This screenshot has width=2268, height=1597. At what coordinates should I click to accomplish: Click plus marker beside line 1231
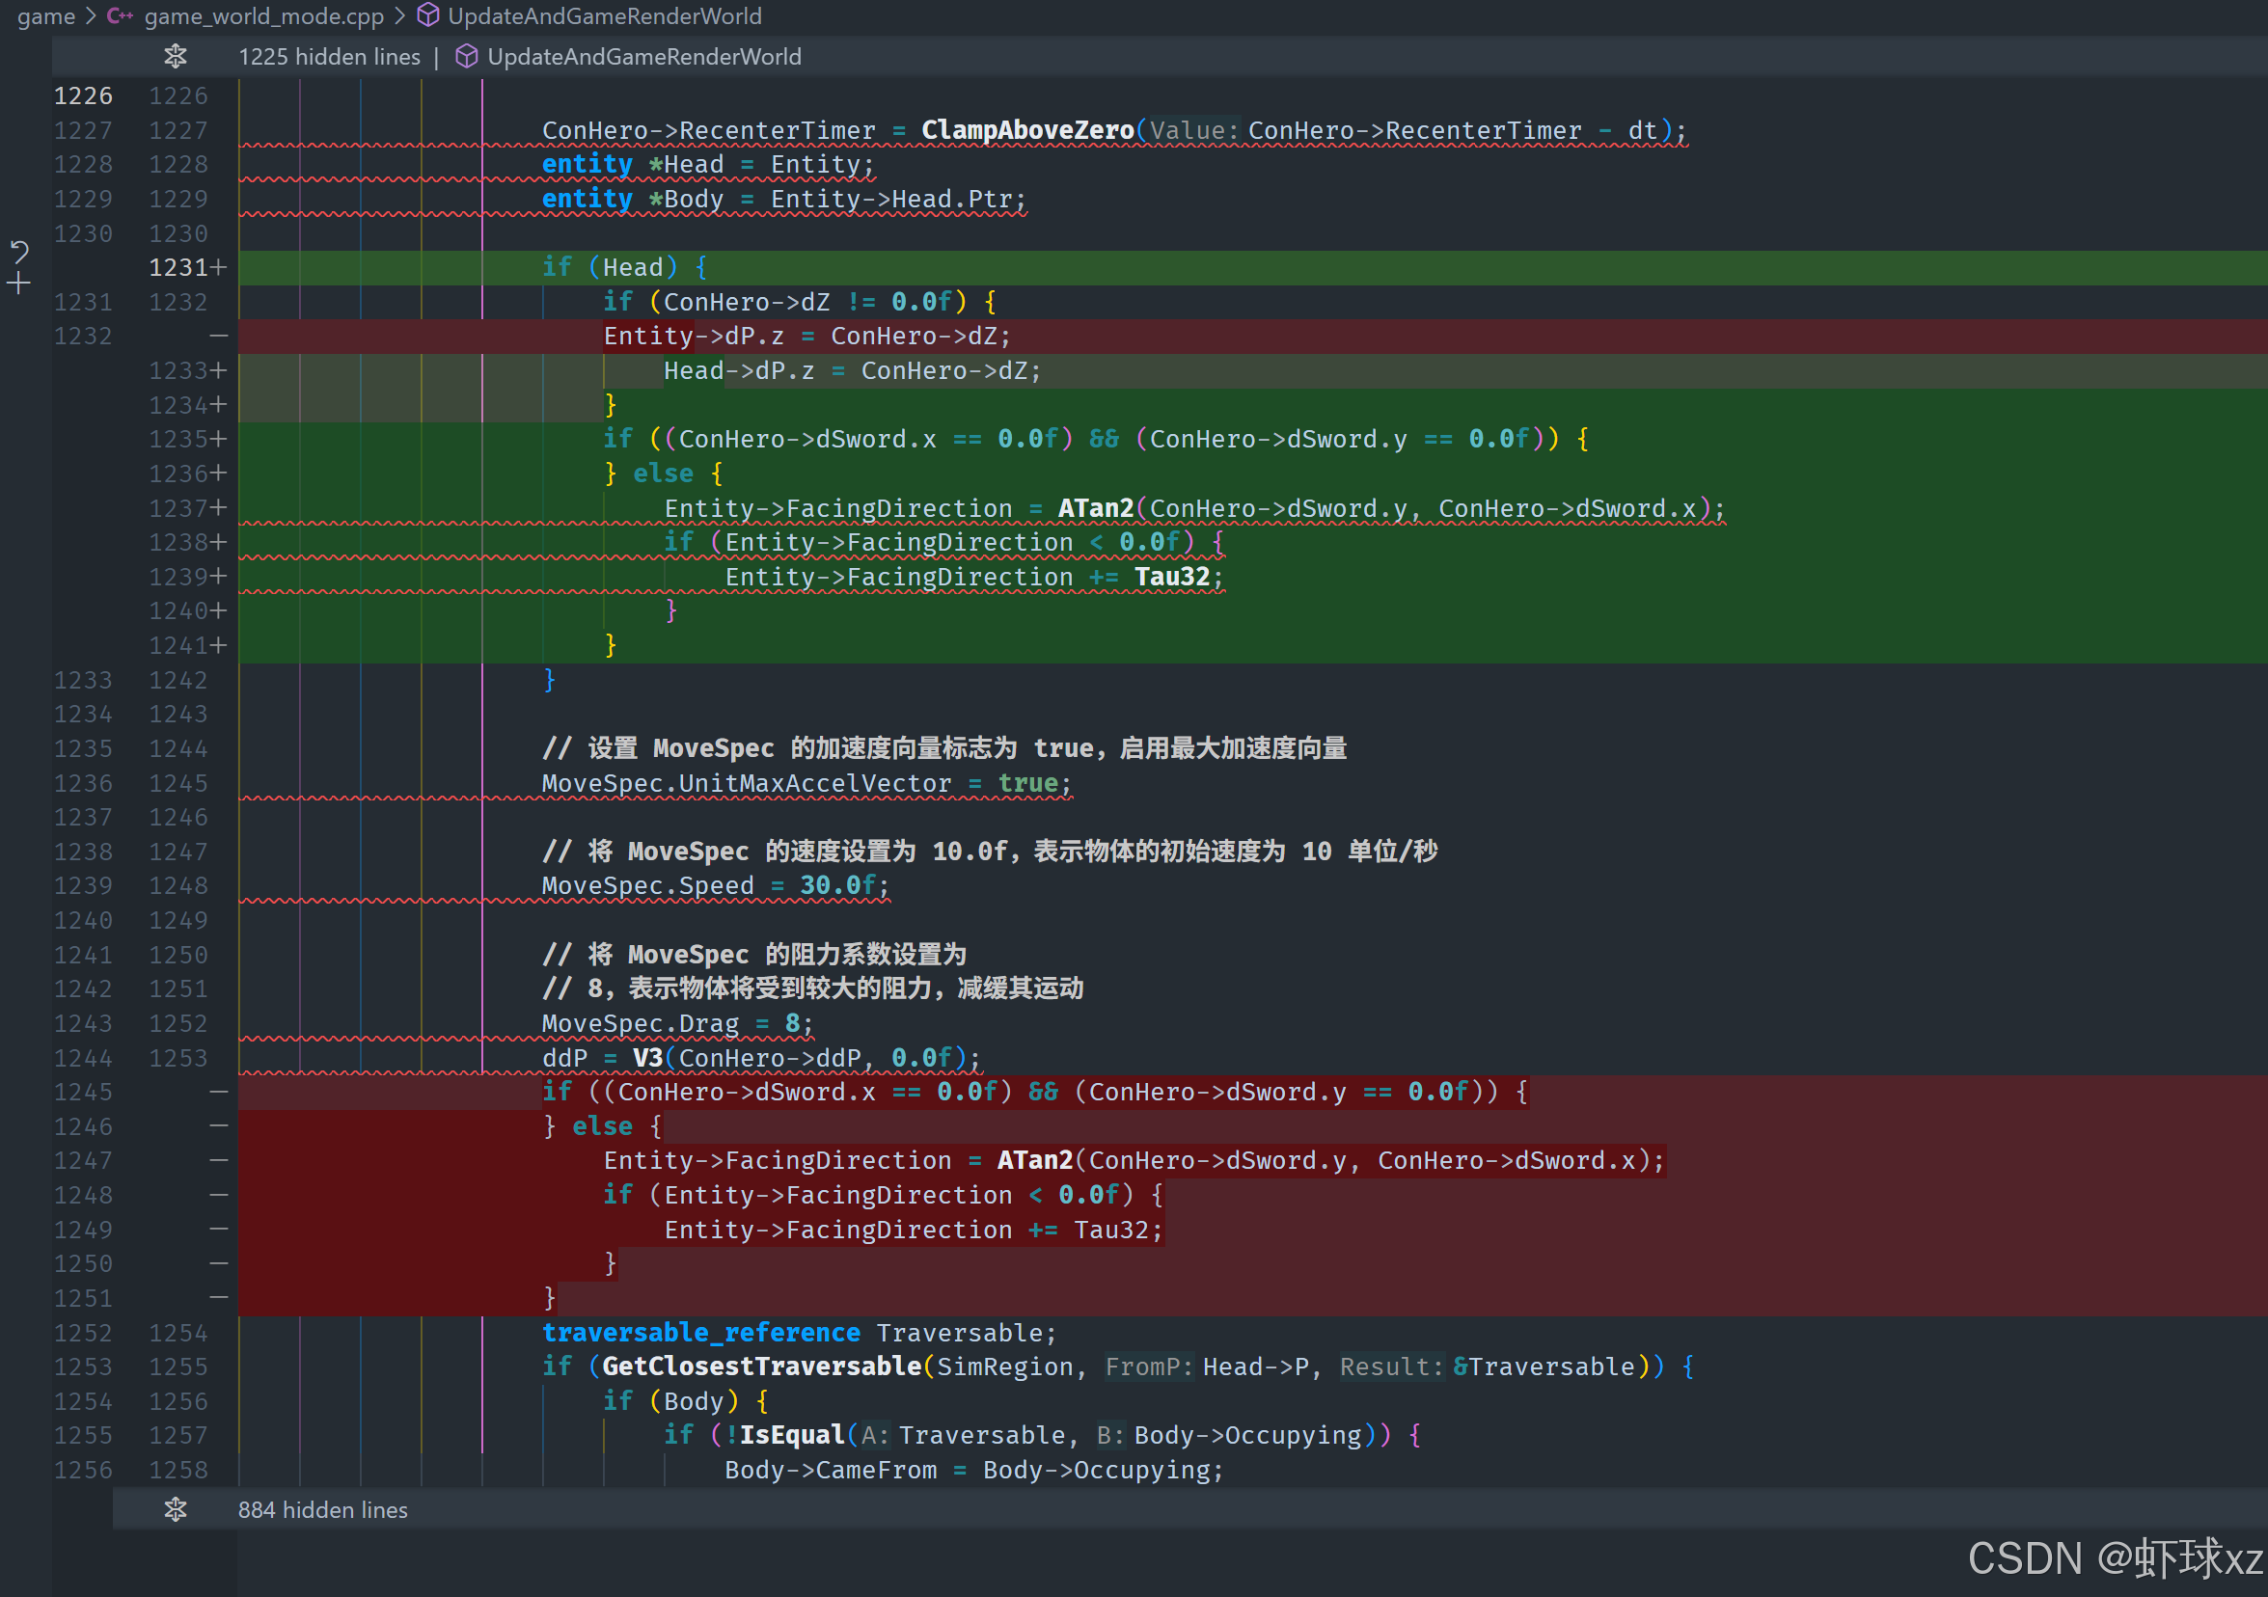tap(219, 268)
